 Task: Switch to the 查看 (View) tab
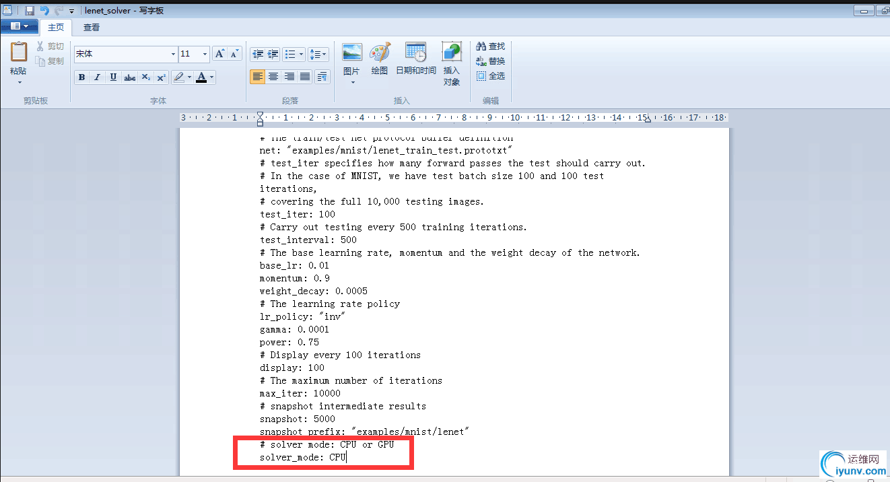pos(92,28)
